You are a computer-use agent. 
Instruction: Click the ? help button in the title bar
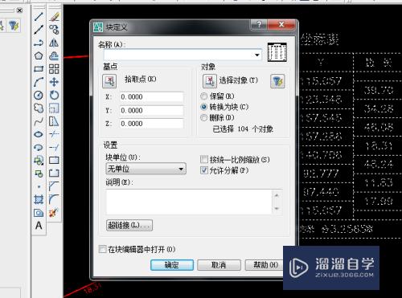click(258, 25)
